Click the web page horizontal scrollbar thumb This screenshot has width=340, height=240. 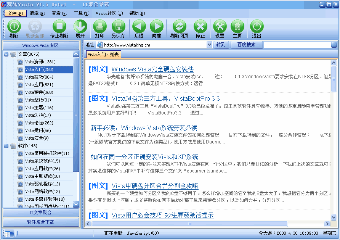(x=190, y=224)
